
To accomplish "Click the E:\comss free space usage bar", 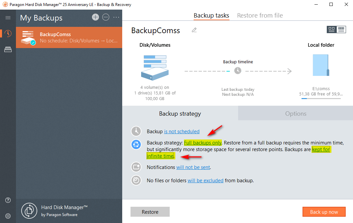I will pyautogui.click(x=321, y=99).
